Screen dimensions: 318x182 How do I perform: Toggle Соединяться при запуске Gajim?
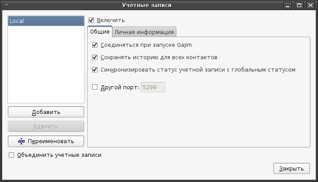coord(95,45)
